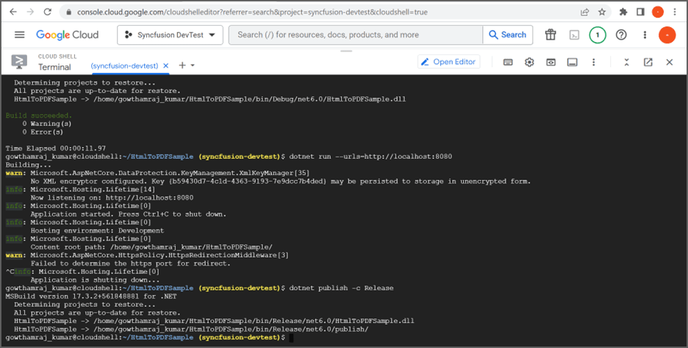Image resolution: width=688 pixels, height=348 pixels.
Task: Bookmark this page with star icon
Action: [x=602, y=13]
